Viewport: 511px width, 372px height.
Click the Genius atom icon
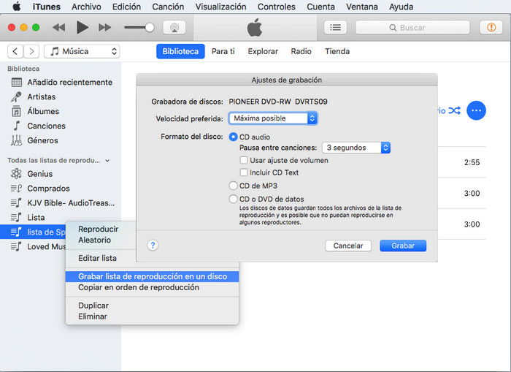(x=16, y=174)
